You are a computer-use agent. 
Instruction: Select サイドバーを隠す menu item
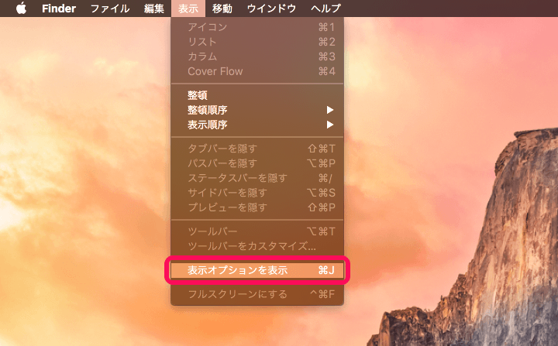point(257,193)
